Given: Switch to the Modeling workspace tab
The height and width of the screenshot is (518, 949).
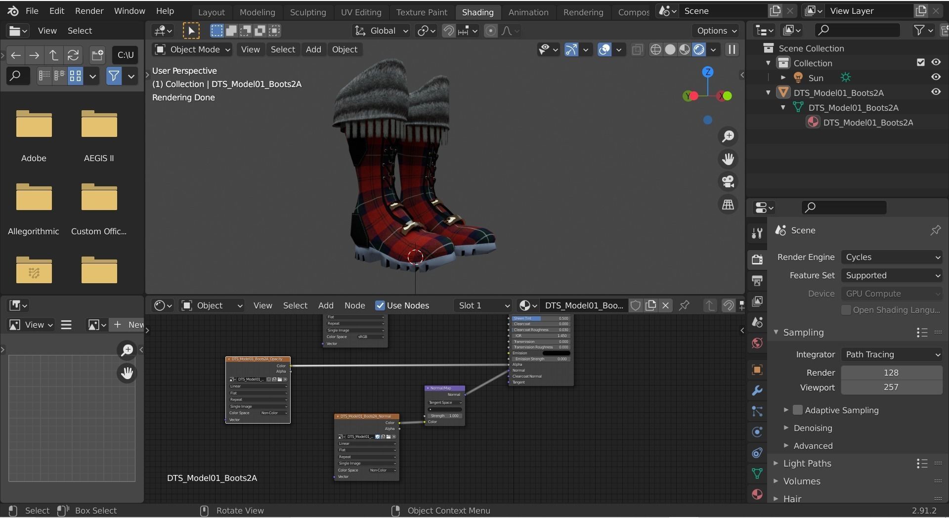Looking at the screenshot, I should [x=257, y=12].
